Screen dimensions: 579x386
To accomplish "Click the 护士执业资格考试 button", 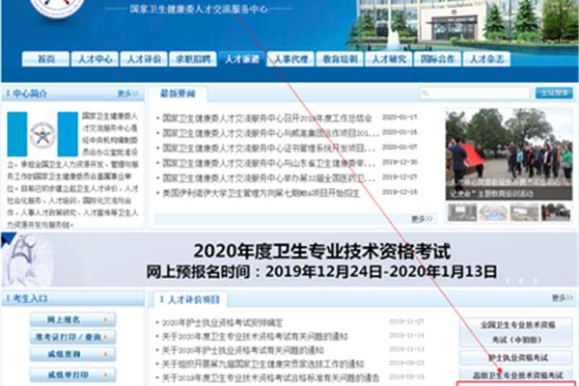I will point(516,358).
